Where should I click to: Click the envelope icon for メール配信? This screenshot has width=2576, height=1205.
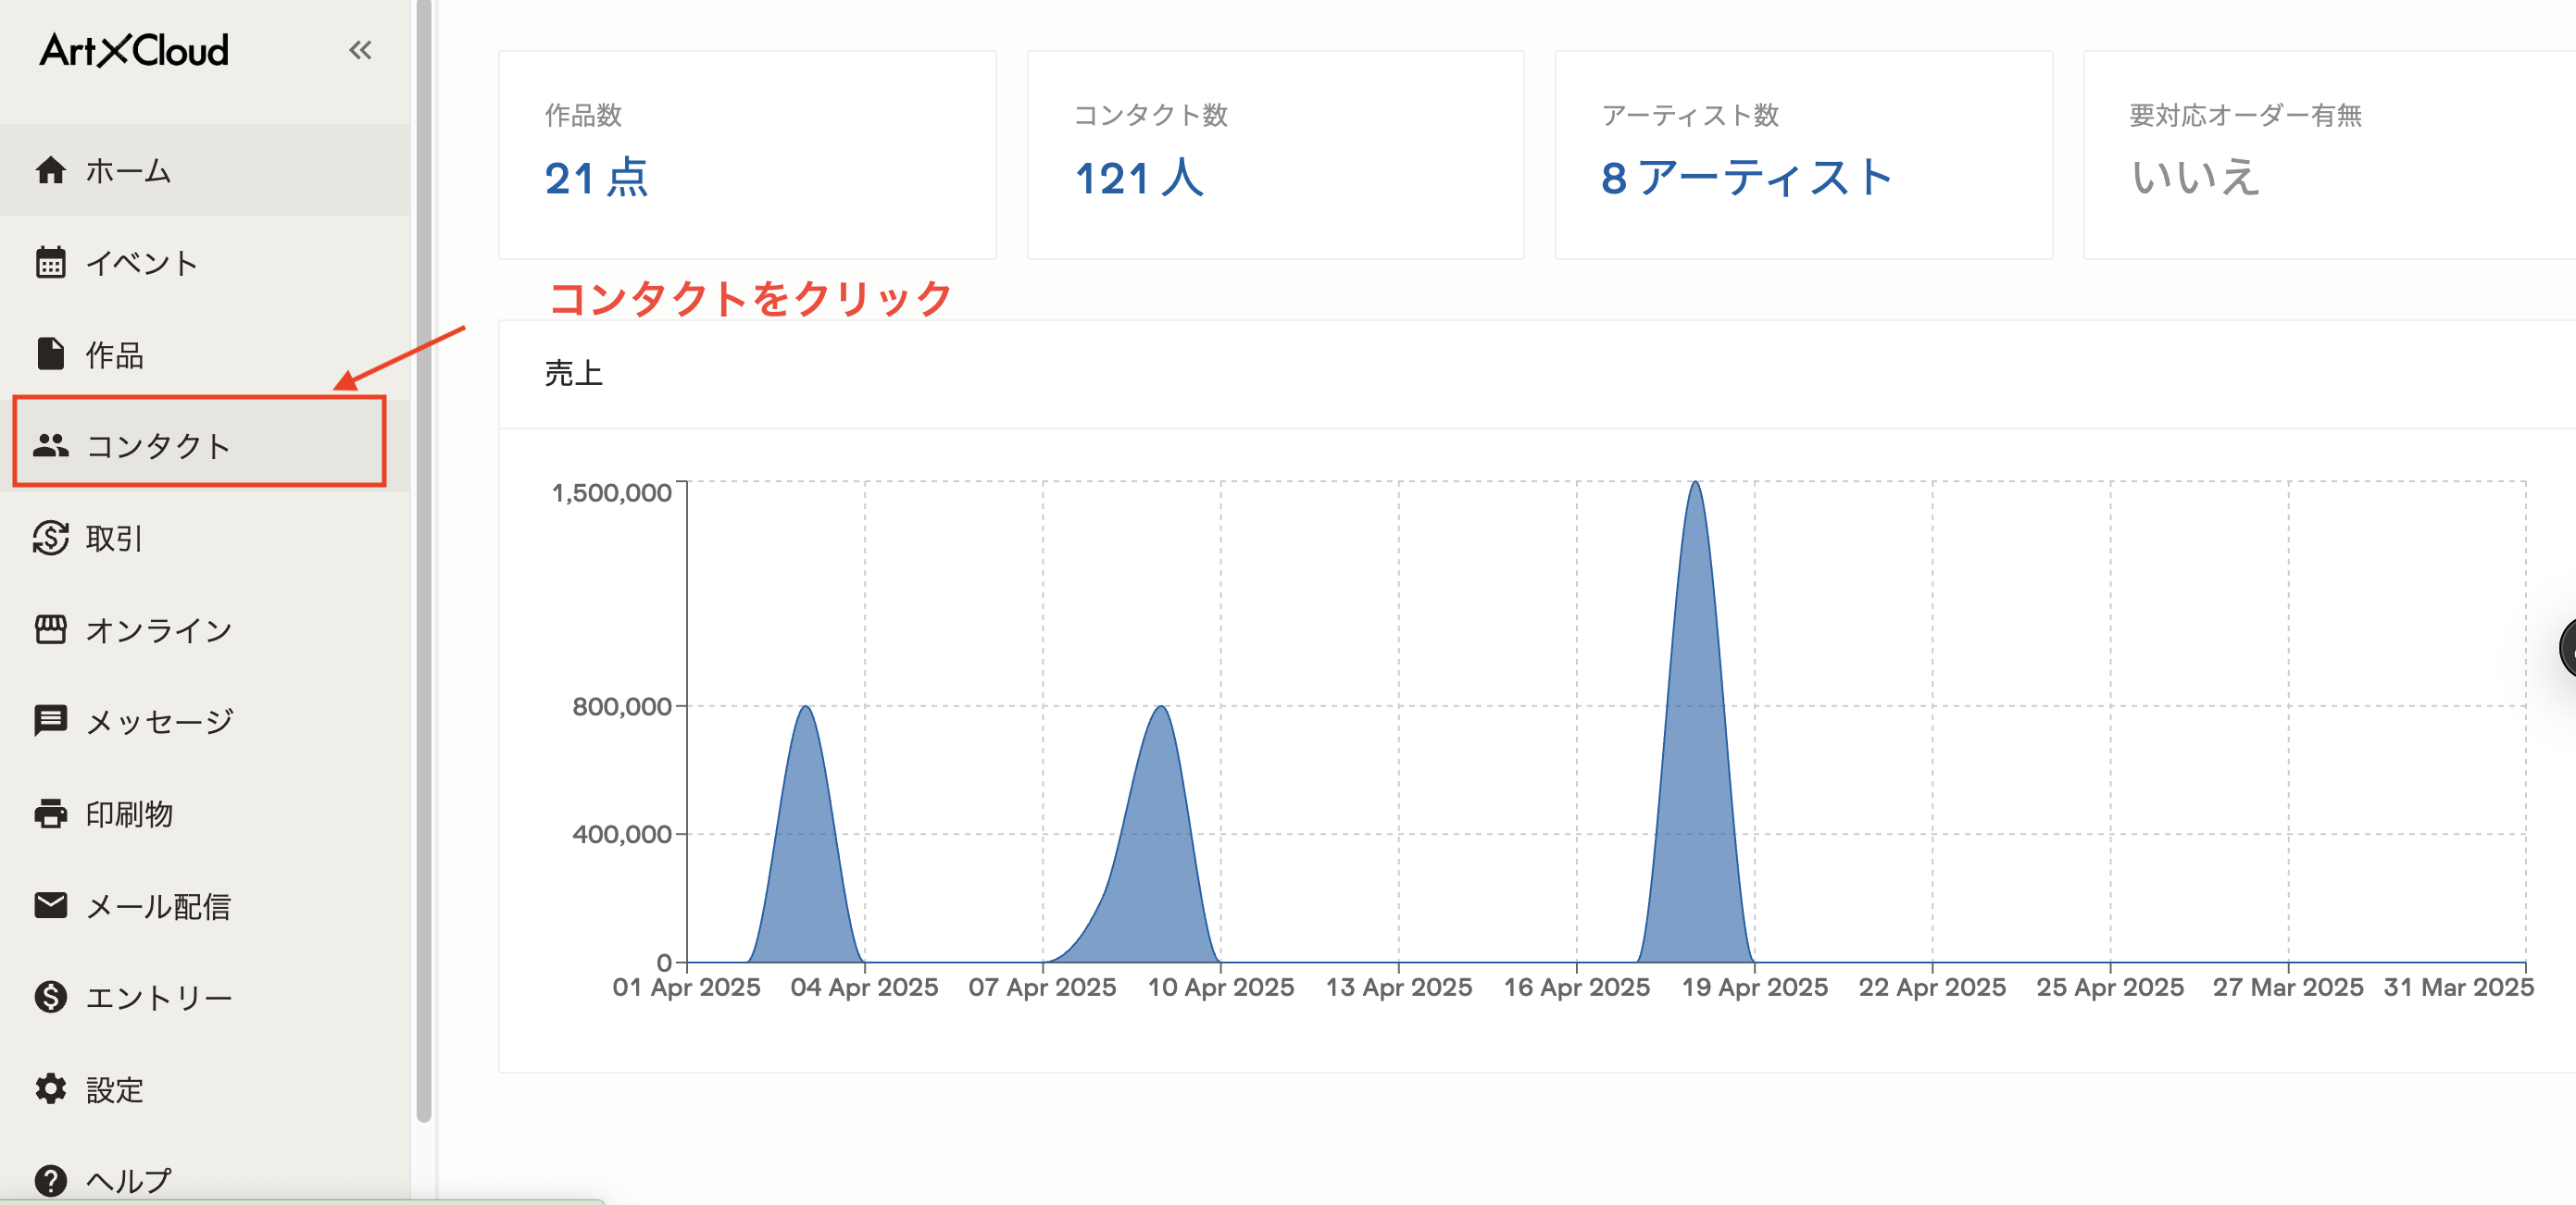(x=51, y=905)
